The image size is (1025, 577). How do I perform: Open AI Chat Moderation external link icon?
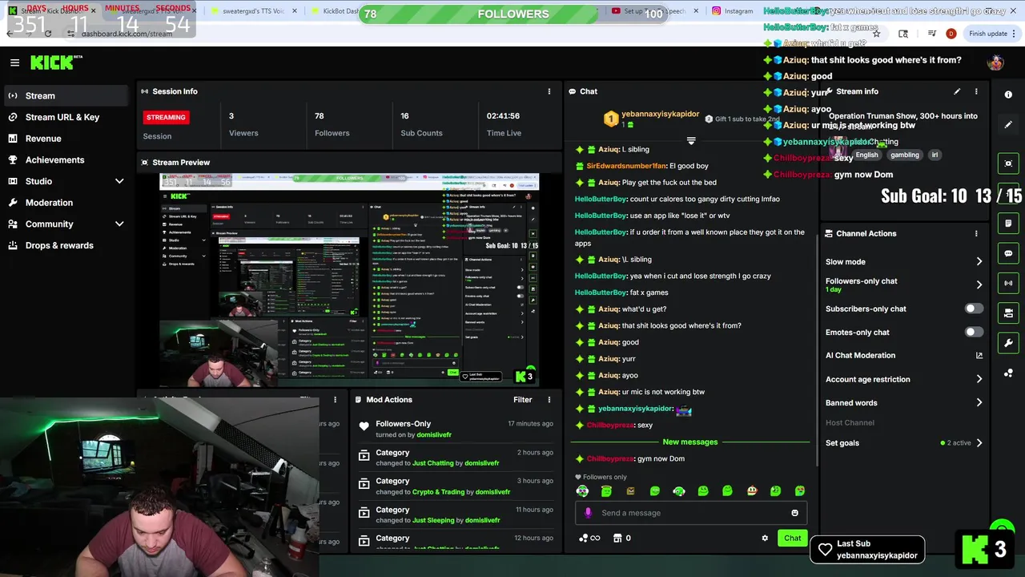pos(979,355)
